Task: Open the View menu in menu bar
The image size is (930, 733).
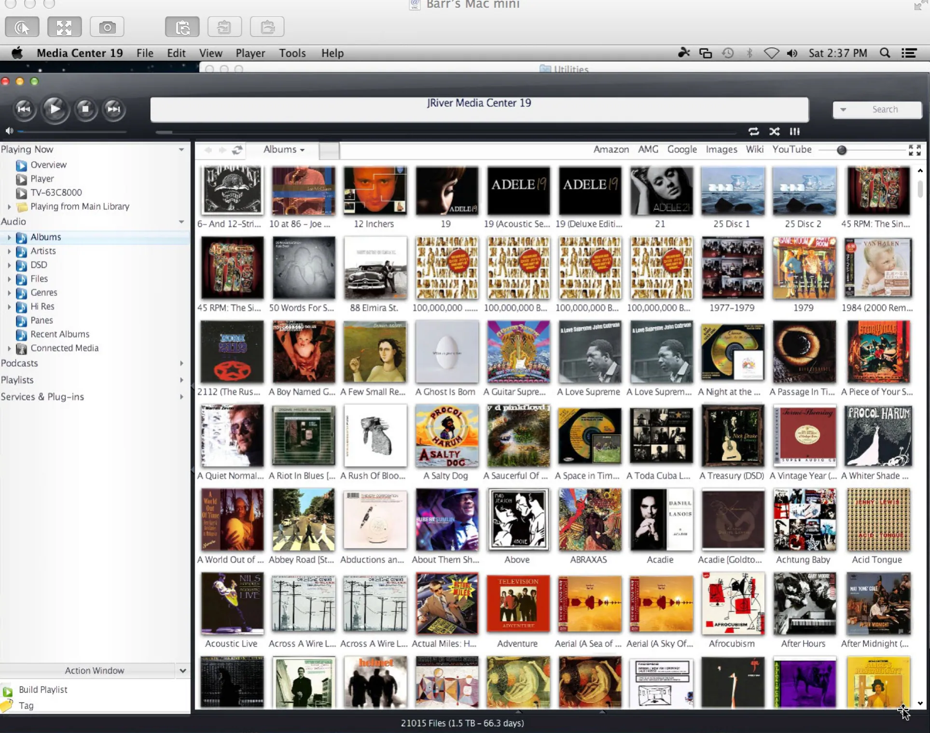Action: point(210,53)
